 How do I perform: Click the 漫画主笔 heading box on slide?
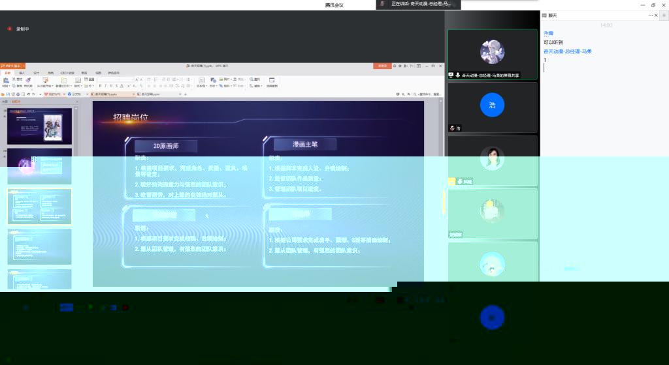(x=305, y=144)
